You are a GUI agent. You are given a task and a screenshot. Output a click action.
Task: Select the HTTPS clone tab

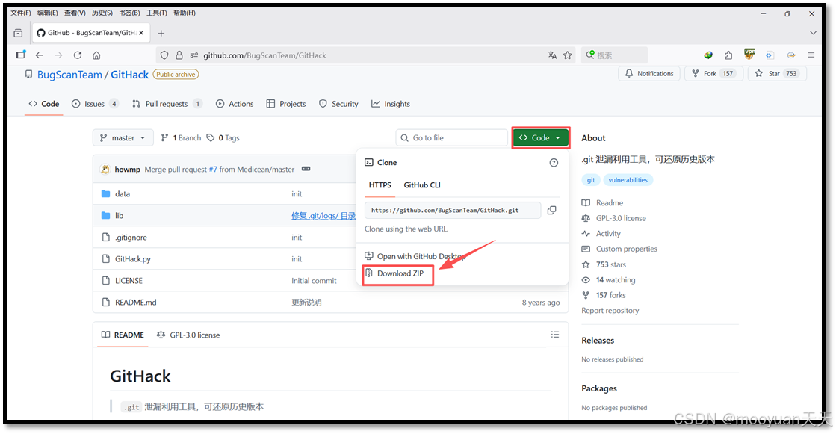click(x=380, y=185)
